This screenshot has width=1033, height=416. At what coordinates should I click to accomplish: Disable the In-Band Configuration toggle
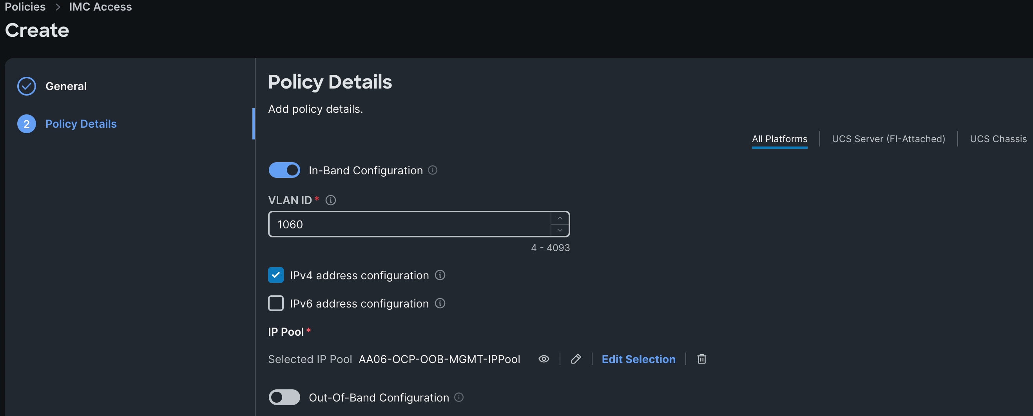coord(285,170)
